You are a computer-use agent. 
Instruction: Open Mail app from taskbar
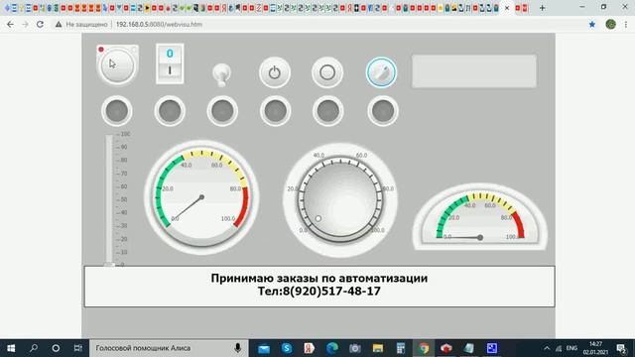coord(264,348)
